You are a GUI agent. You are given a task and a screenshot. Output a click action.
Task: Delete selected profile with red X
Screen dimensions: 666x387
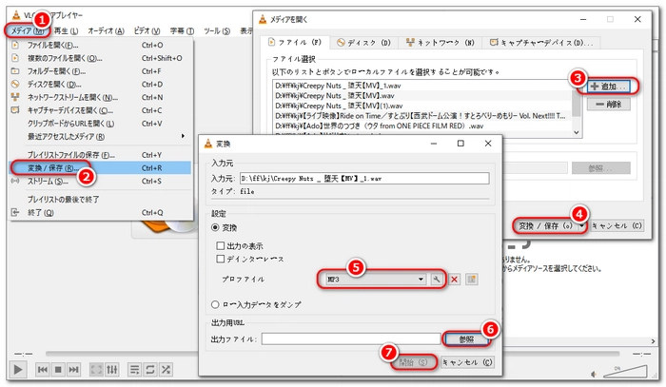(x=454, y=279)
